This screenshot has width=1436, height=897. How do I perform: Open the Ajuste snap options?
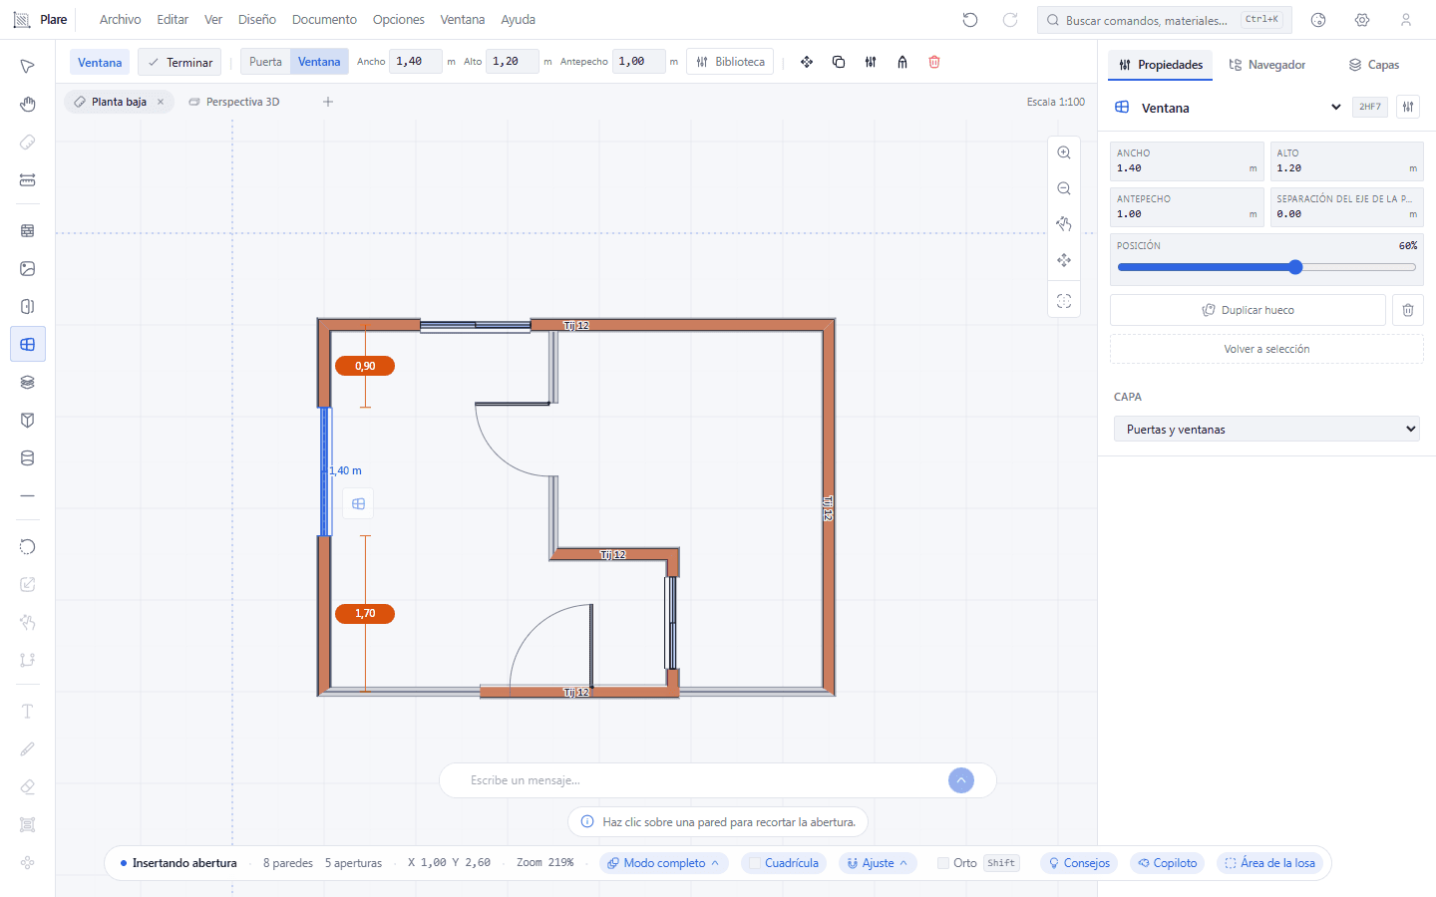[x=878, y=863]
